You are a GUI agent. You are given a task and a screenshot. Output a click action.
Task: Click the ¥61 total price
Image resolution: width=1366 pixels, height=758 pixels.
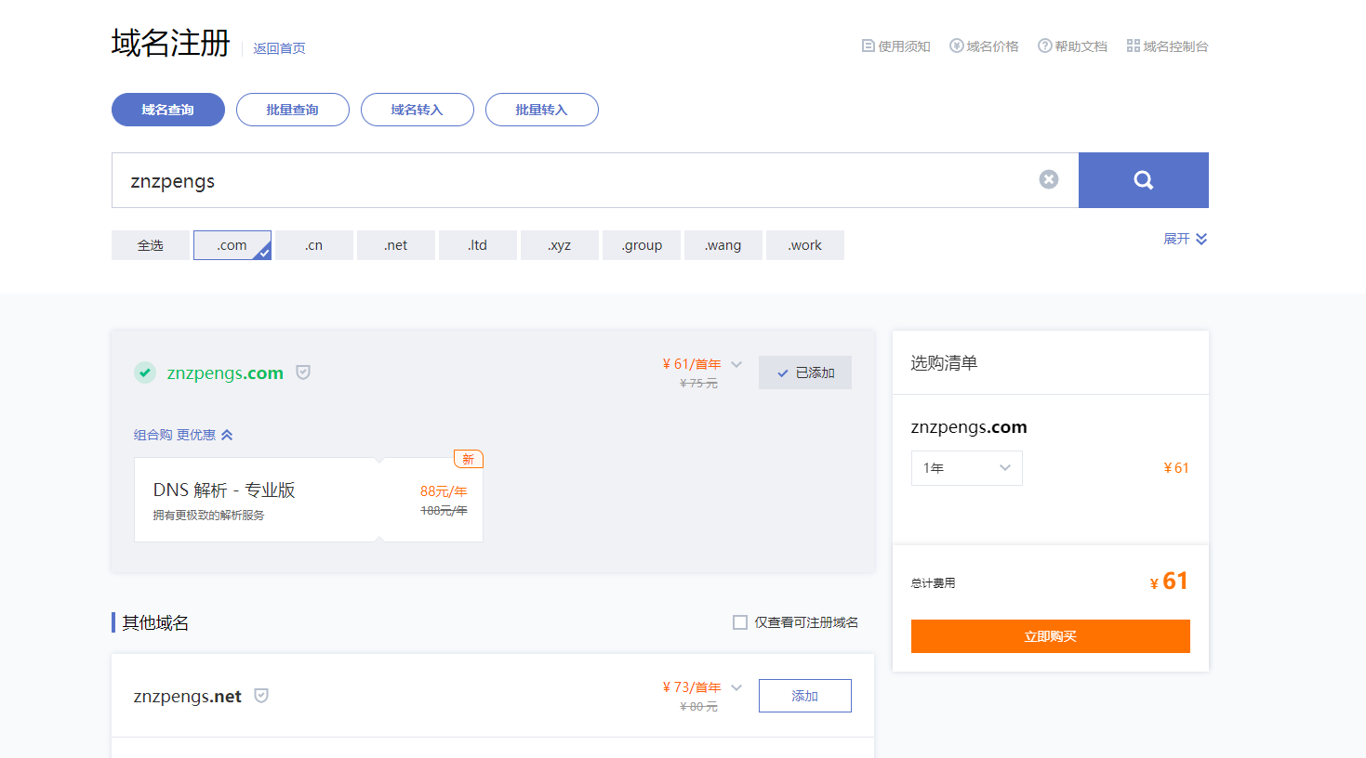point(1169,582)
